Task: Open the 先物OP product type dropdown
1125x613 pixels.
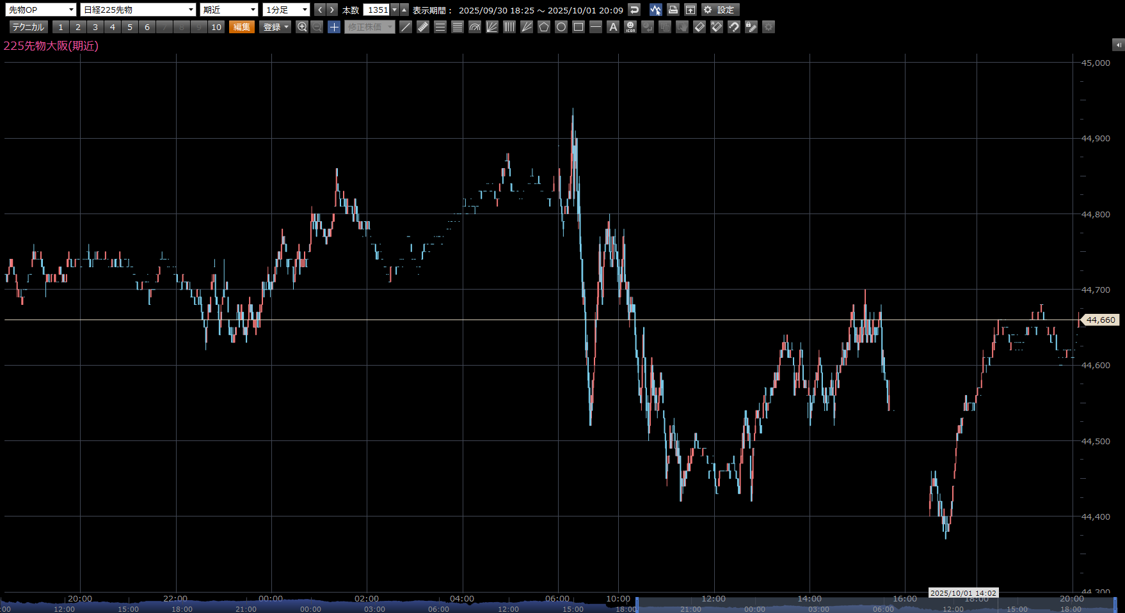Action: tap(41, 10)
